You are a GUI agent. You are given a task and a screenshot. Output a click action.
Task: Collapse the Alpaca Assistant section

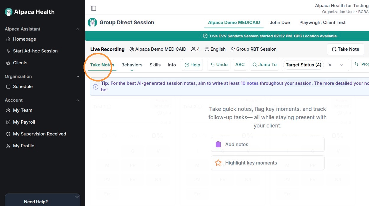(x=78, y=29)
